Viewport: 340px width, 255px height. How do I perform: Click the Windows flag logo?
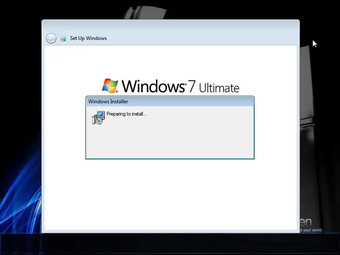(x=110, y=86)
